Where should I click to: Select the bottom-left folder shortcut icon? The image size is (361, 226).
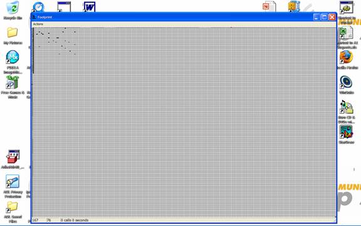pyautogui.click(x=13, y=207)
